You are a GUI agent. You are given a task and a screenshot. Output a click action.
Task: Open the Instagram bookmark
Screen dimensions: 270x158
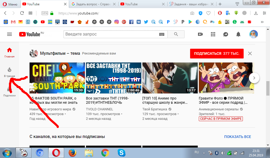pyautogui.click(x=117, y=22)
